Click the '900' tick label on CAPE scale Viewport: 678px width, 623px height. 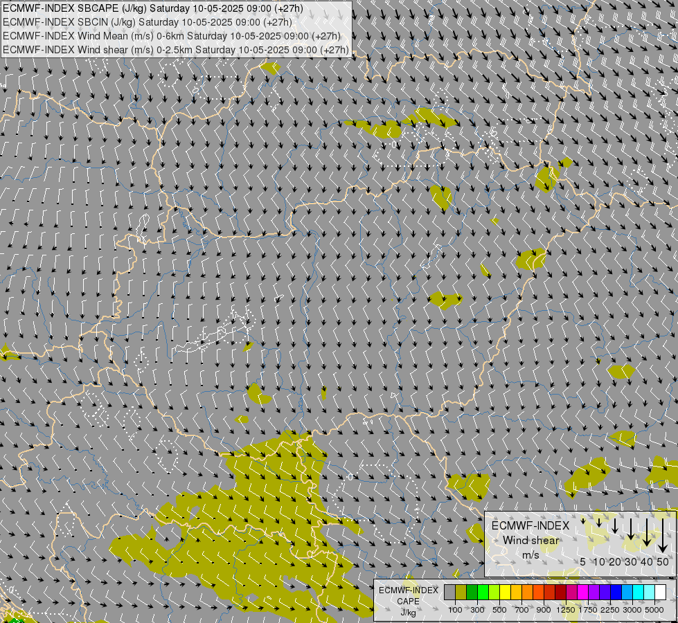[544, 610]
